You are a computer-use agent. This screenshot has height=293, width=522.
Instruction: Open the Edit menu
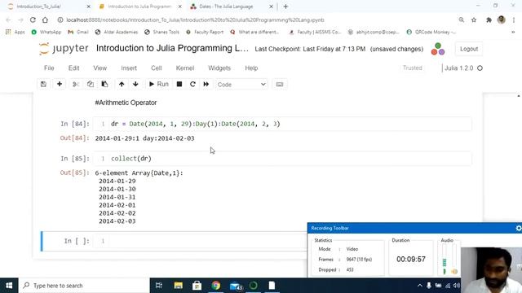pos(74,68)
